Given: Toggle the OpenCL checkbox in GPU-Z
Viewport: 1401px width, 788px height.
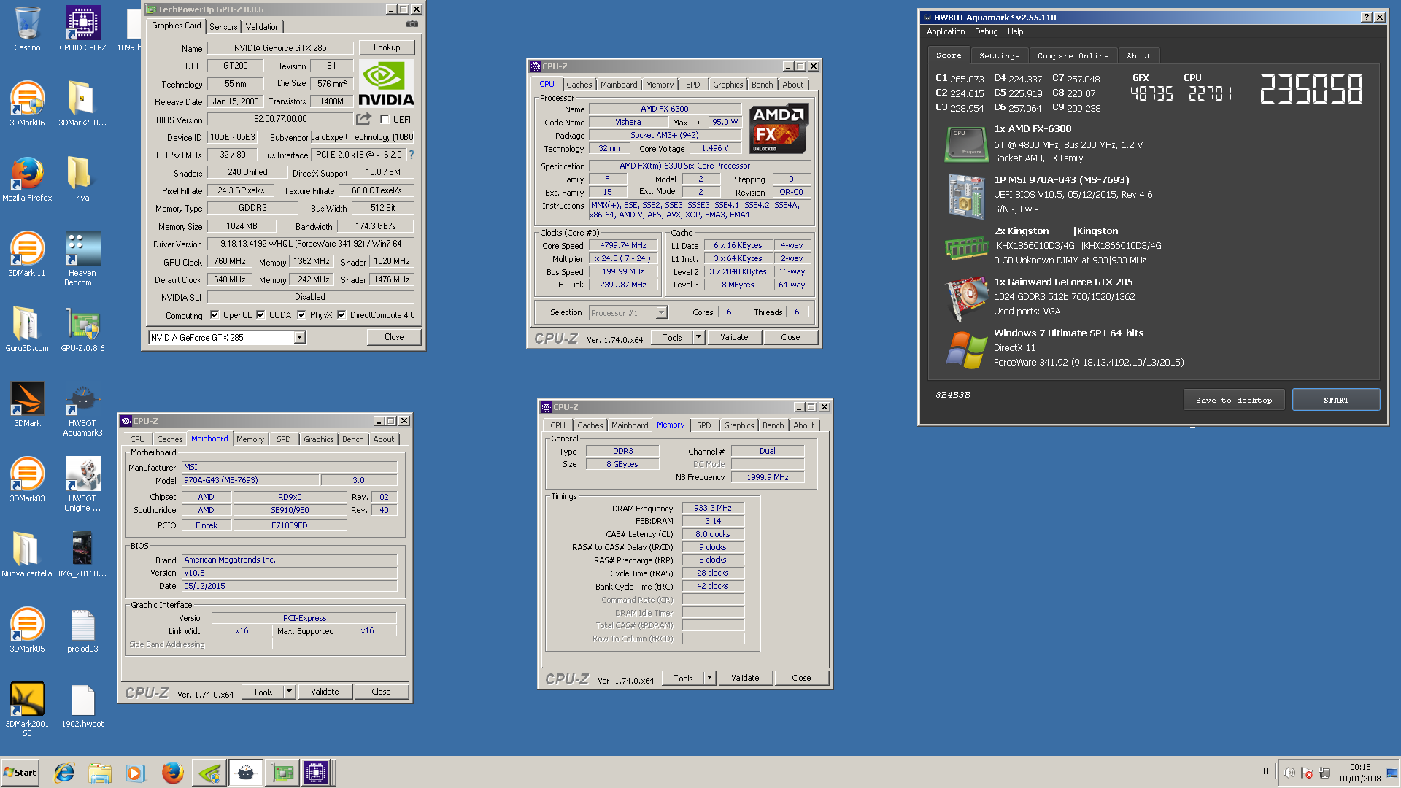Looking at the screenshot, I should (x=215, y=315).
